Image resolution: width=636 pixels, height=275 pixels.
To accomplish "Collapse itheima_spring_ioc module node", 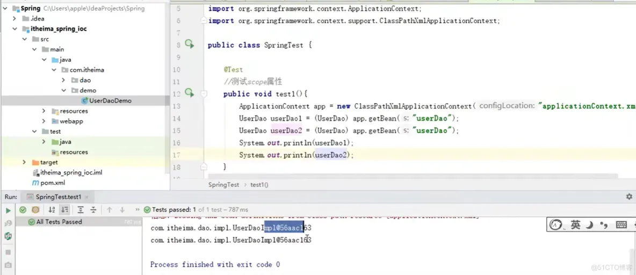I will tap(15, 29).
